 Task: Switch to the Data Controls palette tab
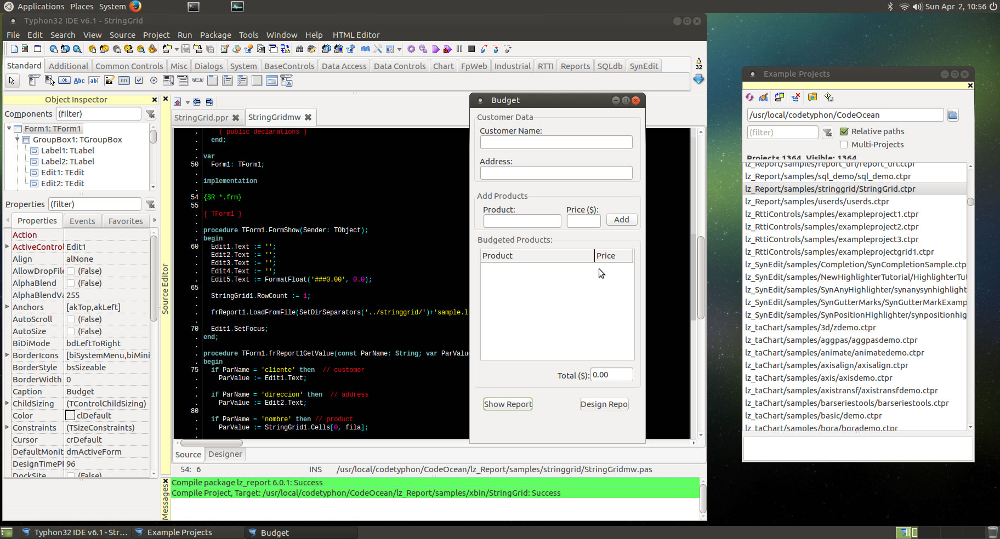[400, 66]
